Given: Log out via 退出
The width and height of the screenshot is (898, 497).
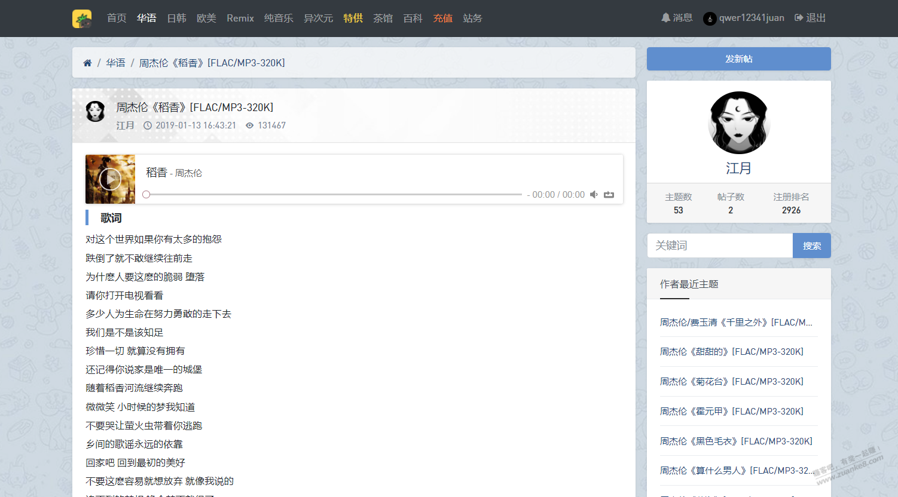Looking at the screenshot, I should pyautogui.click(x=810, y=18).
